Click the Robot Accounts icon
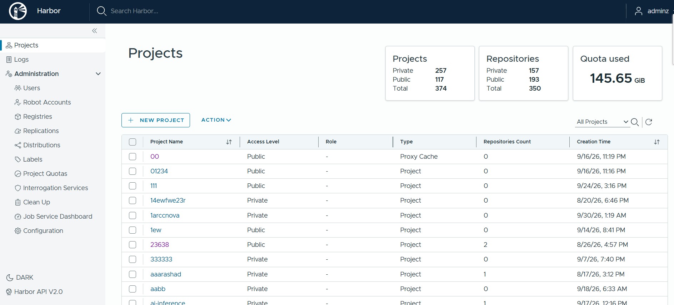 18,102
